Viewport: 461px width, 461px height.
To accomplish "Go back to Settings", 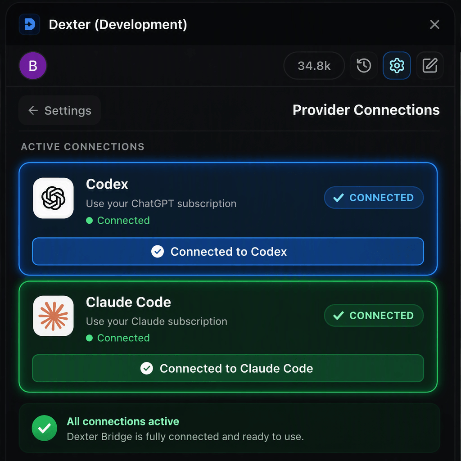I will [x=60, y=111].
